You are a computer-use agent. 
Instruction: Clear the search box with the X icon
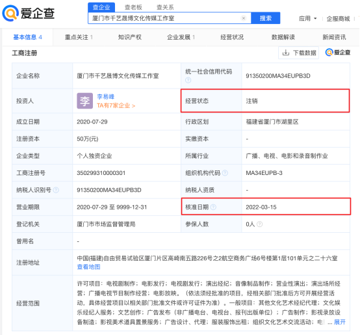[244, 18]
